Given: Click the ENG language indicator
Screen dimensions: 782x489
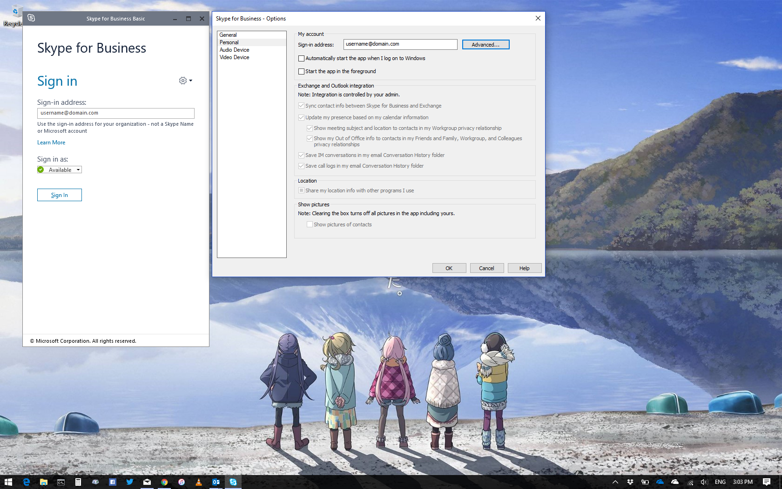Looking at the screenshot, I should (x=720, y=482).
